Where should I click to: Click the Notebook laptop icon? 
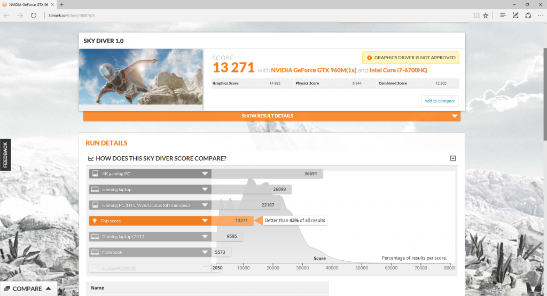95,252
